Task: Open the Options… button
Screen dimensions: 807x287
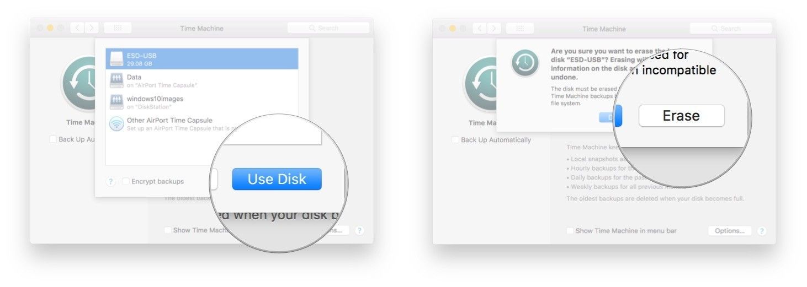Action: tap(730, 231)
